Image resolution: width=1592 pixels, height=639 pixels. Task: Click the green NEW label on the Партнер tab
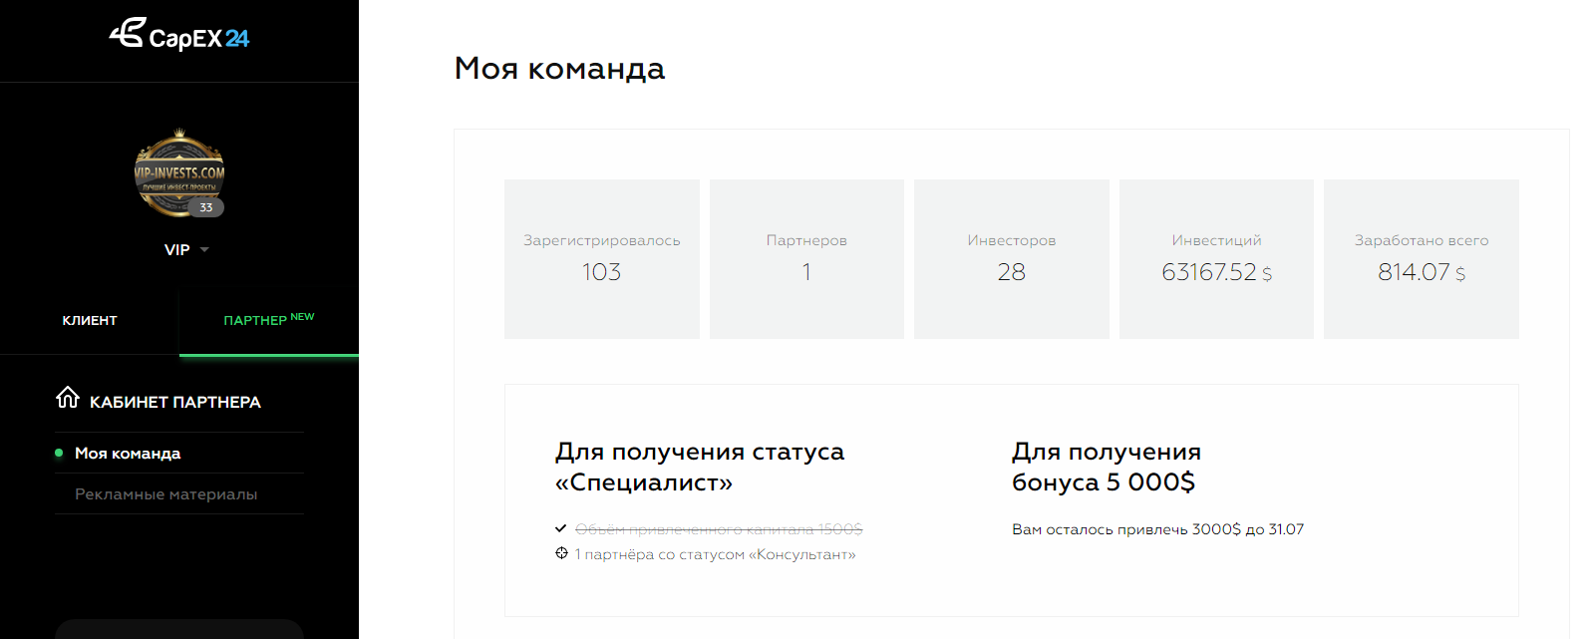pyautogui.click(x=302, y=317)
